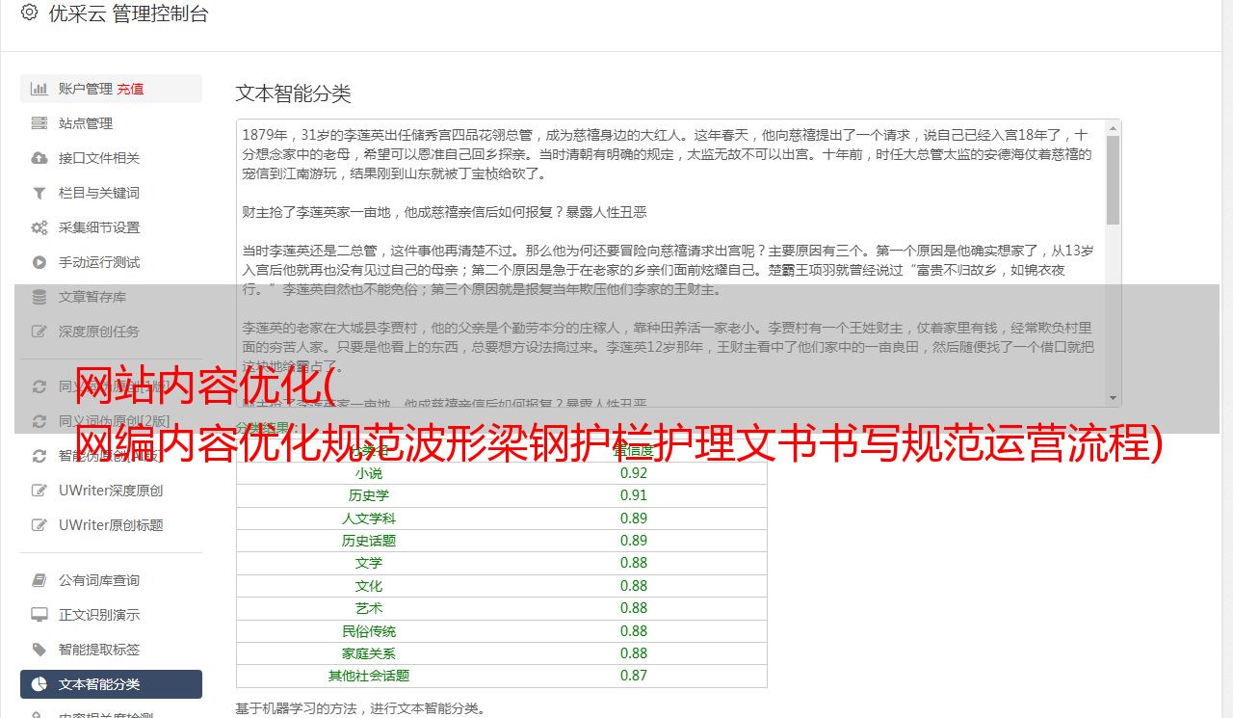Click inside the article text input area

[x=670, y=263]
